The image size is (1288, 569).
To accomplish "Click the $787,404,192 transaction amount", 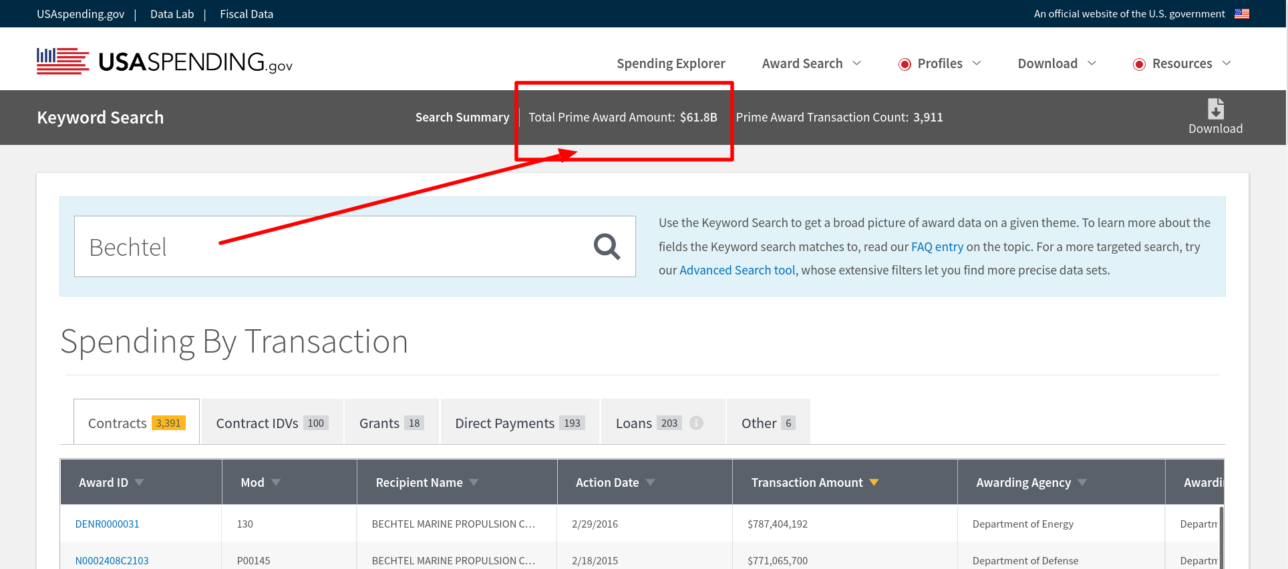I will coord(778,524).
